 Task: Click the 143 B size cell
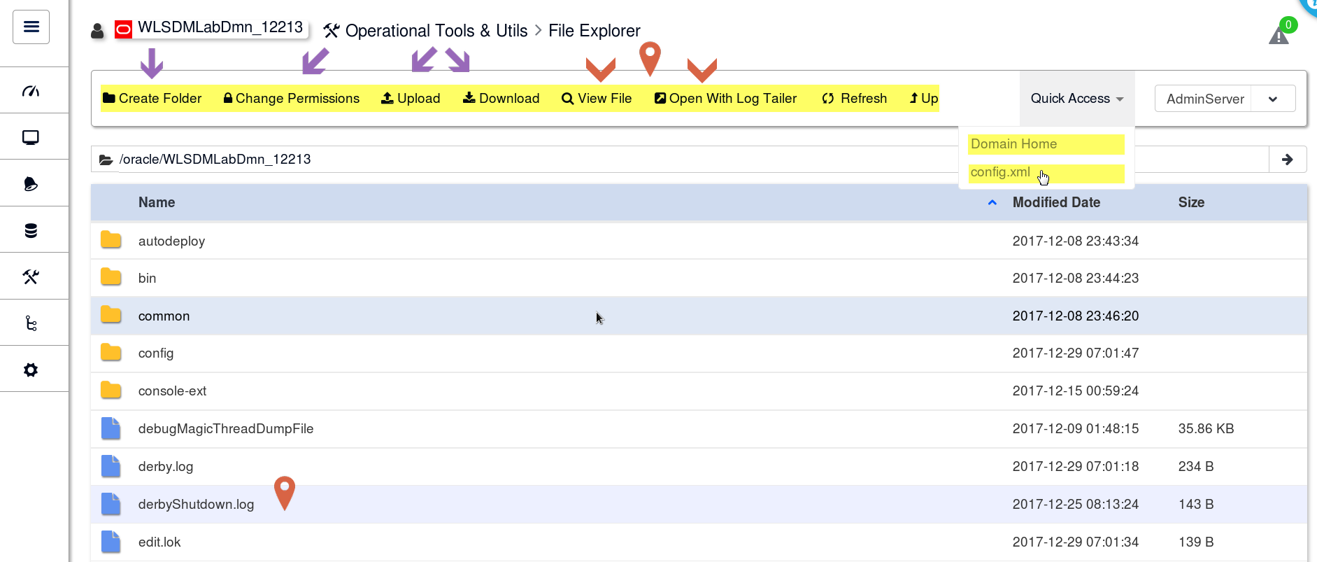1195,505
